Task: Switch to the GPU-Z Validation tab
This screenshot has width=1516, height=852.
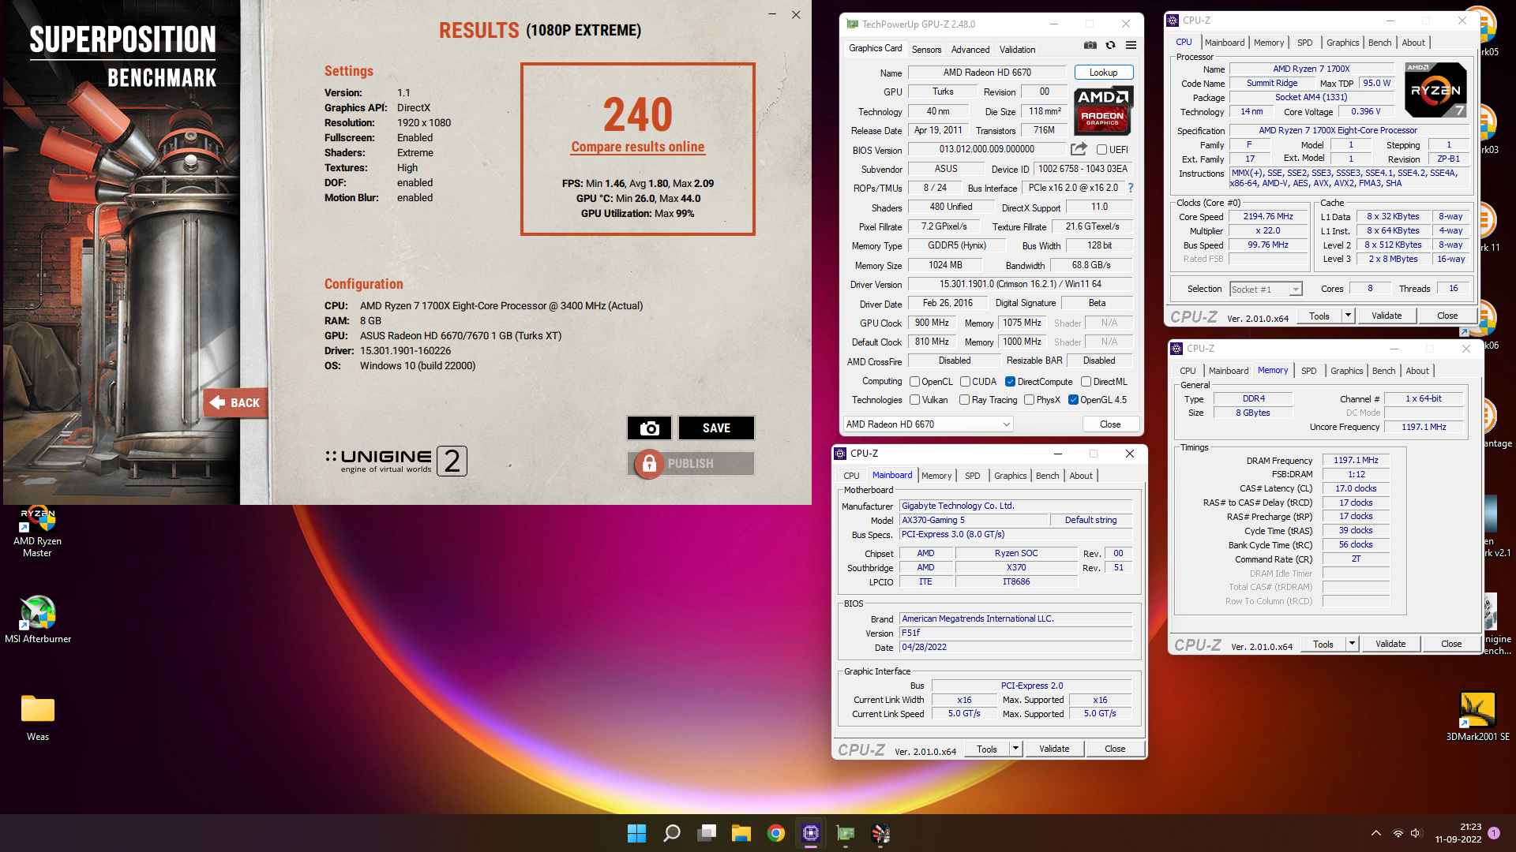Action: point(1017,49)
